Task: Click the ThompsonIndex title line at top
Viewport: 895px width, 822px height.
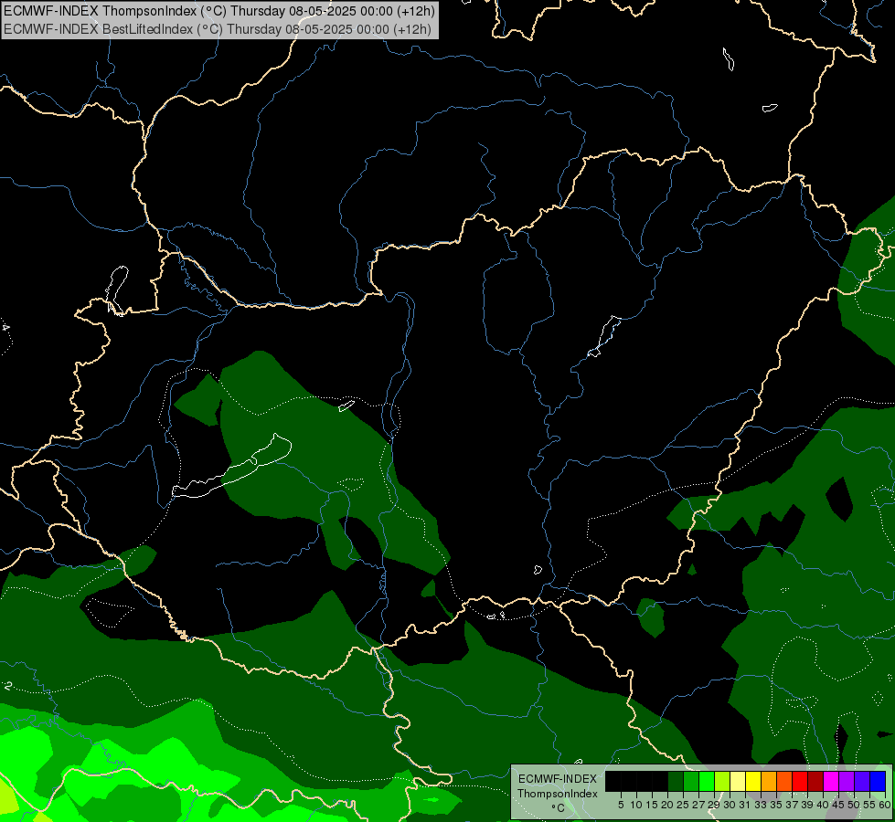Action: [218, 10]
